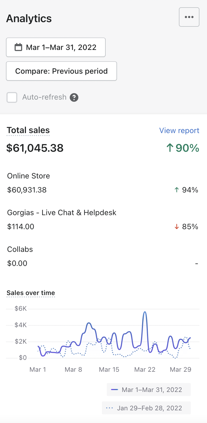Viewport: 207px width, 423px height.
Task: Click the $61,045.38 total sales value
Action: (x=35, y=148)
